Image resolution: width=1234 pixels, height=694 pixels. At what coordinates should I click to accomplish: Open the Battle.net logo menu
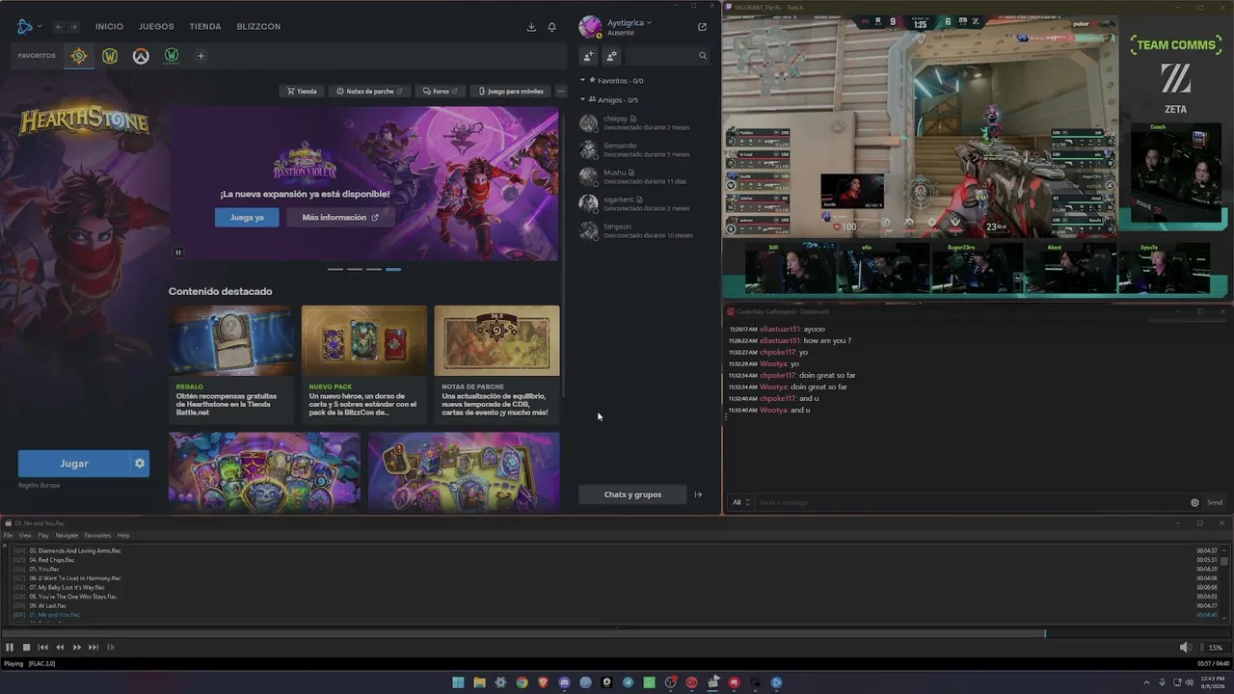[x=28, y=26]
